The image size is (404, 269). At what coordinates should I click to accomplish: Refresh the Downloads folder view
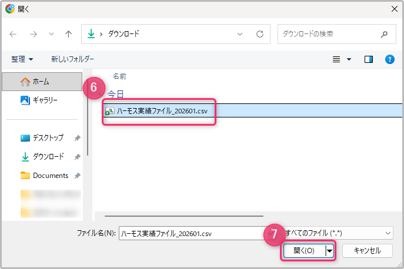[259, 34]
